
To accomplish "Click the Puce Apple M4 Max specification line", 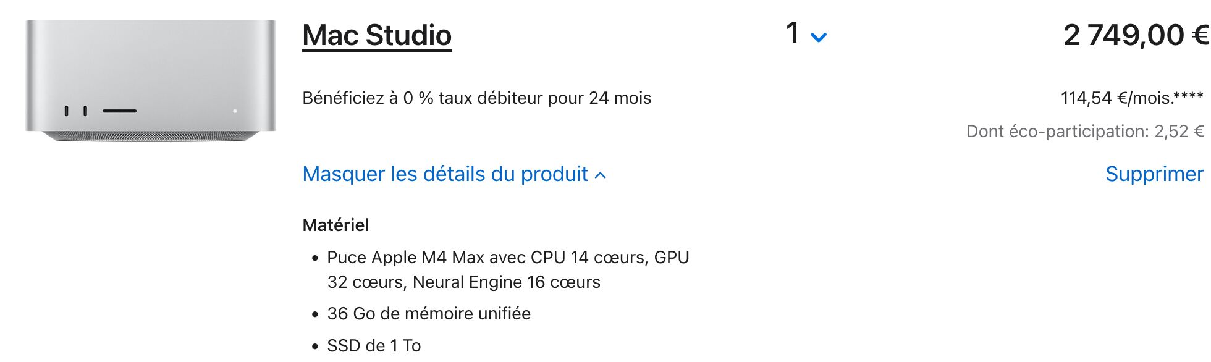I will [508, 269].
